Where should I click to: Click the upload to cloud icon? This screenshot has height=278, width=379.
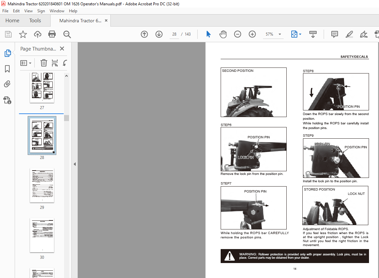[x=37, y=34]
